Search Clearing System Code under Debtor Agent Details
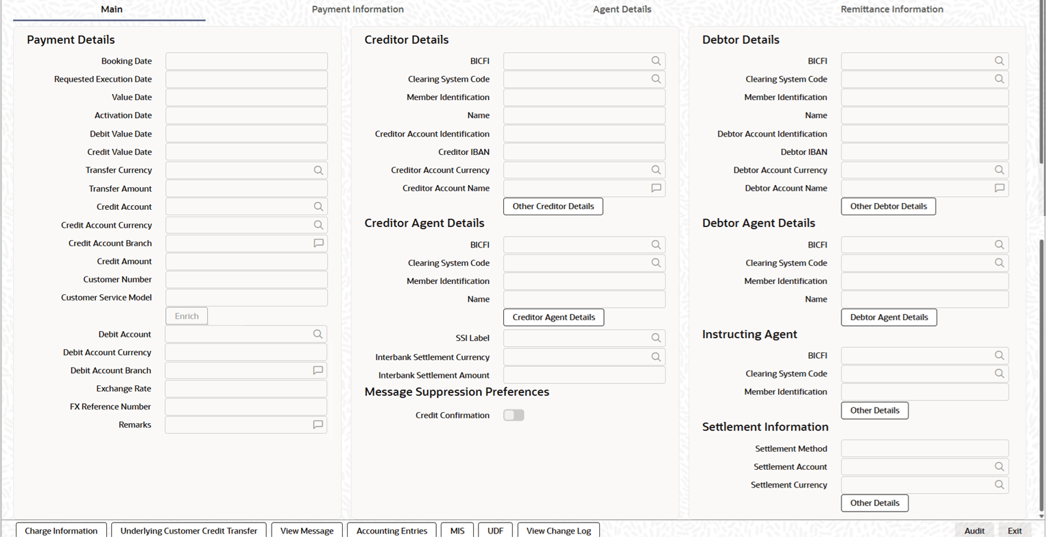The image size is (1047, 539). click(x=999, y=263)
